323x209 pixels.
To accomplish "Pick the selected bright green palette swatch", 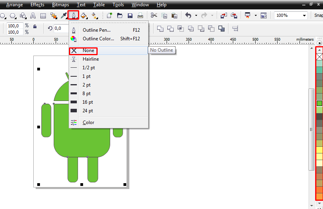I will click(319, 103).
